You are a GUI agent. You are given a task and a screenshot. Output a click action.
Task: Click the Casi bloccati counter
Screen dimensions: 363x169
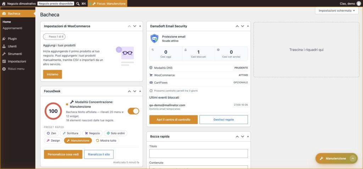pyautogui.click(x=199, y=54)
